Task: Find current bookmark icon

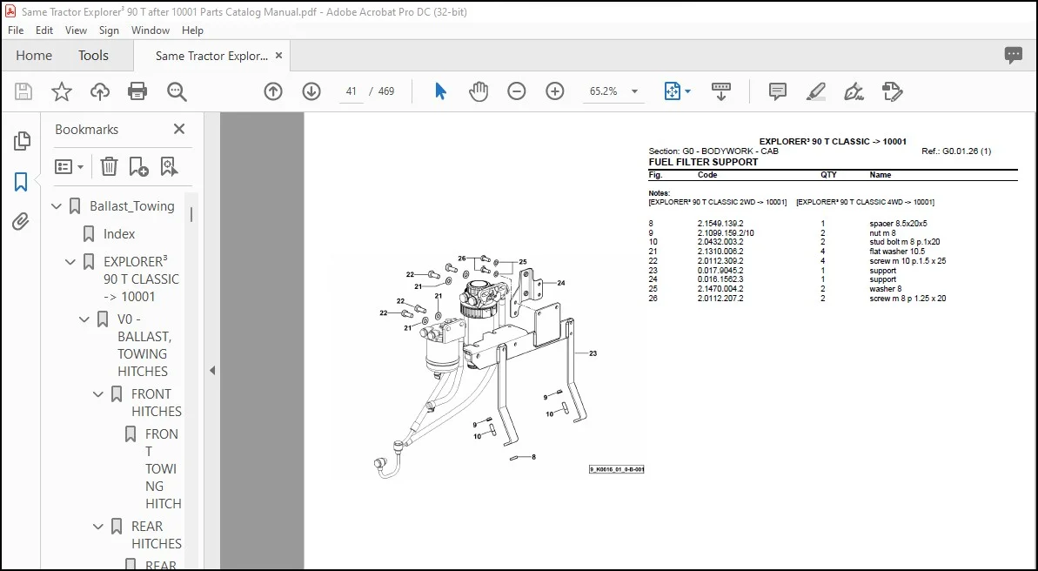Action: tap(169, 166)
